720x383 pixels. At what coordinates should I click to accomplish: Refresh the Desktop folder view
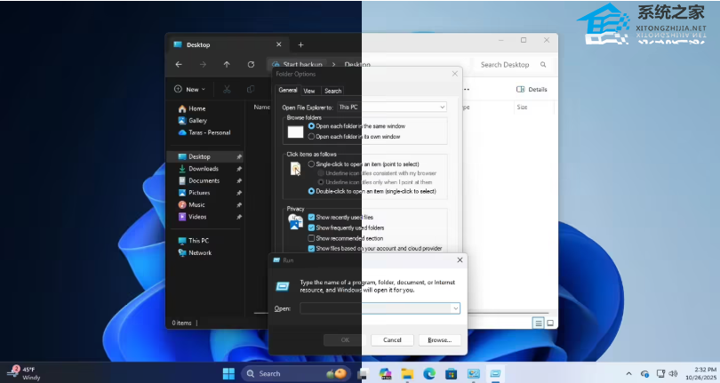click(251, 65)
